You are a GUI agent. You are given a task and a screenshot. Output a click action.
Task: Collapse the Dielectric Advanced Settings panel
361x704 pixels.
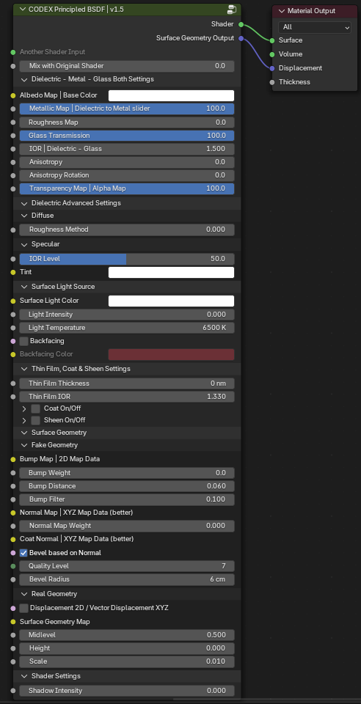coord(23,203)
